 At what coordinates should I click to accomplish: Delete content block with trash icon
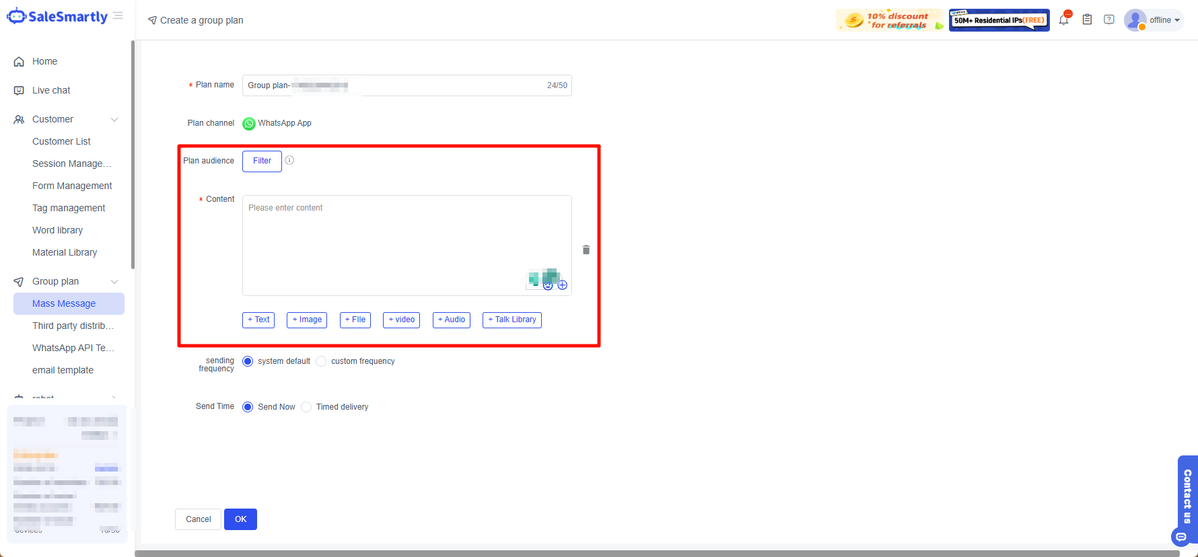pyautogui.click(x=586, y=250)
